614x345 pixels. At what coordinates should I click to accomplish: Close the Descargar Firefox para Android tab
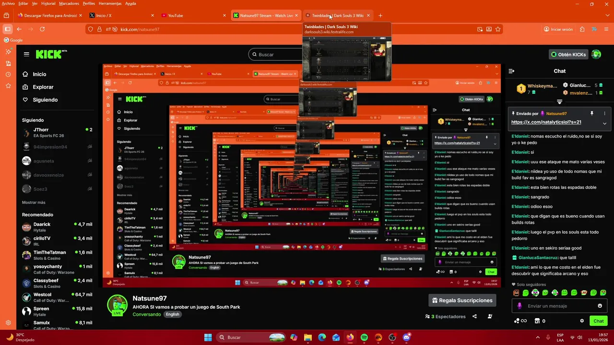point(81,15)
